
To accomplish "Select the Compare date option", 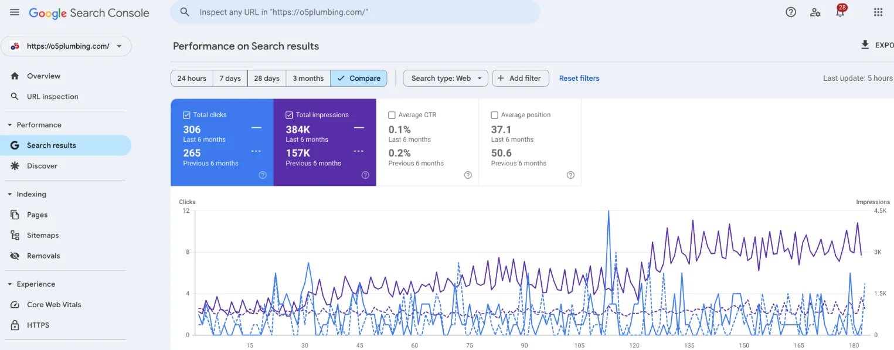I will pos(359,78).
